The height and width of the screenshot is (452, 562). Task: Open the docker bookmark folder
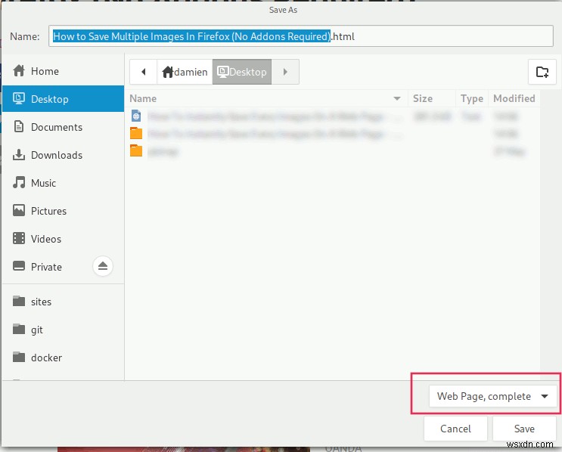[x=63, y=358]
